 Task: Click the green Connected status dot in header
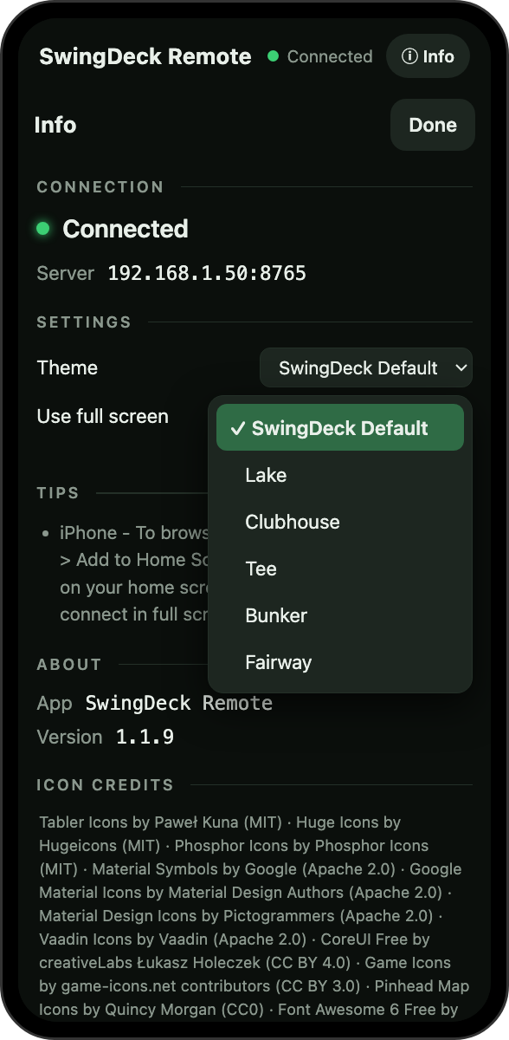[274, 56]
